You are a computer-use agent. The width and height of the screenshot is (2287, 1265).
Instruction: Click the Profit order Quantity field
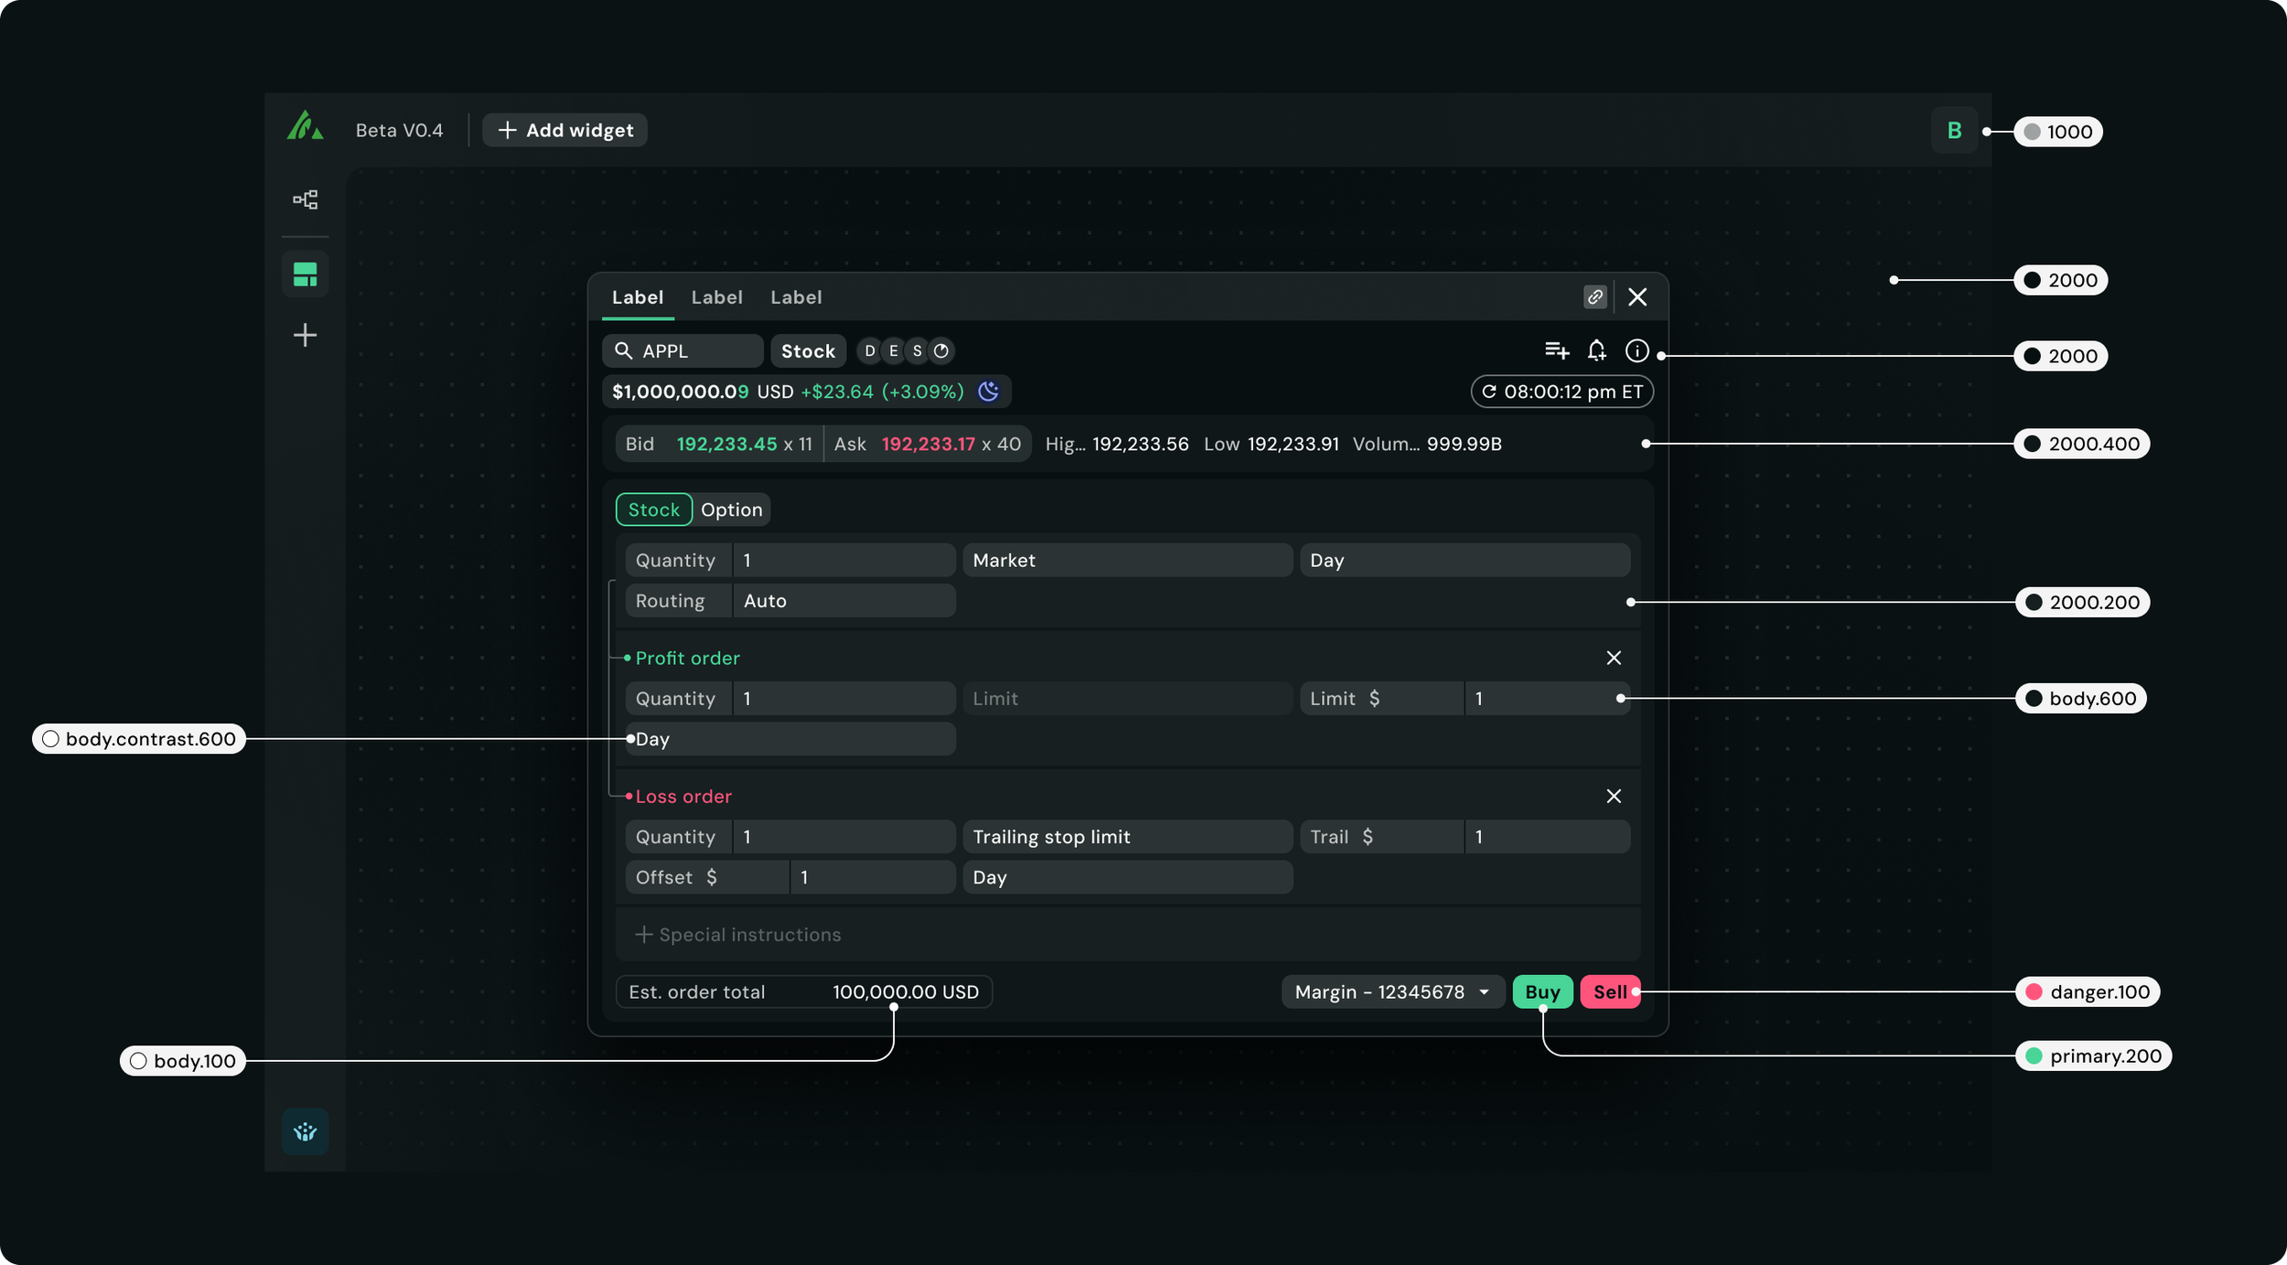point(790,698)
